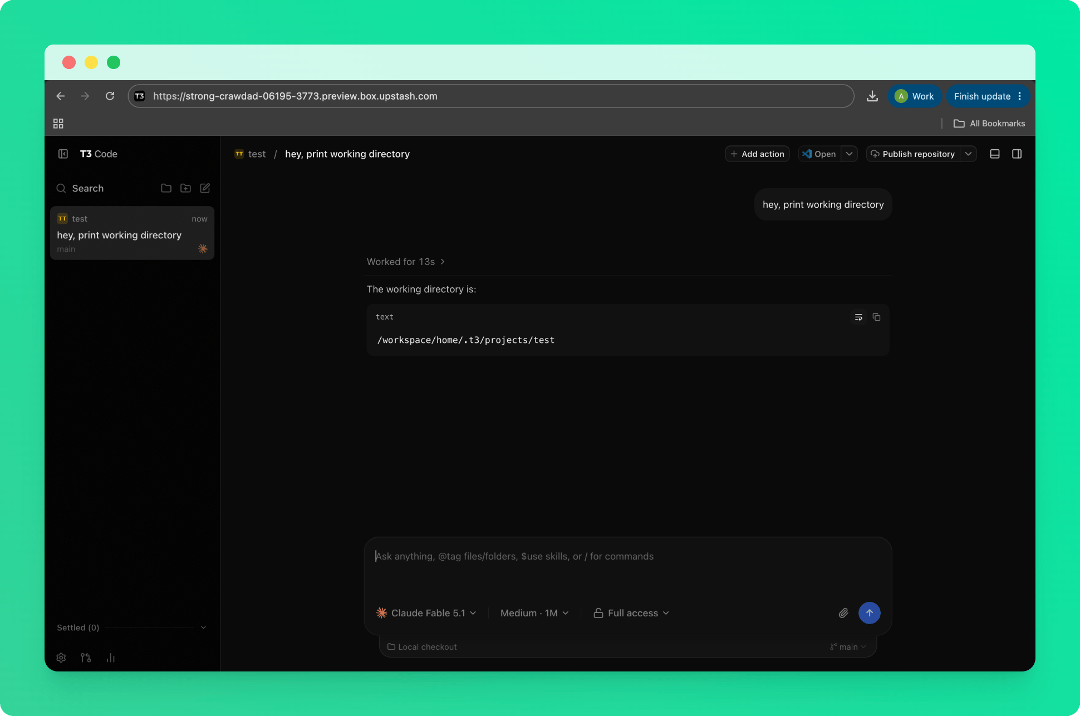Expand the 'Worked for 13s' details
The width and height of the screenshot is (1080, 716).
(x=406, y=262)
